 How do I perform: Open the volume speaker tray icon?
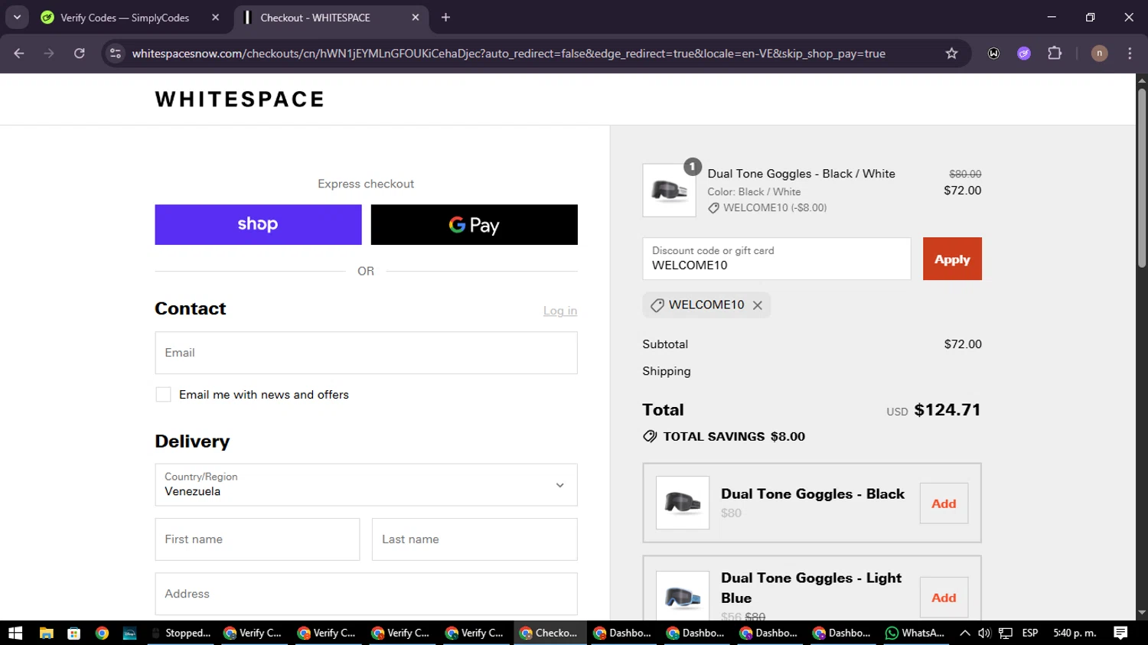point(984,633)
